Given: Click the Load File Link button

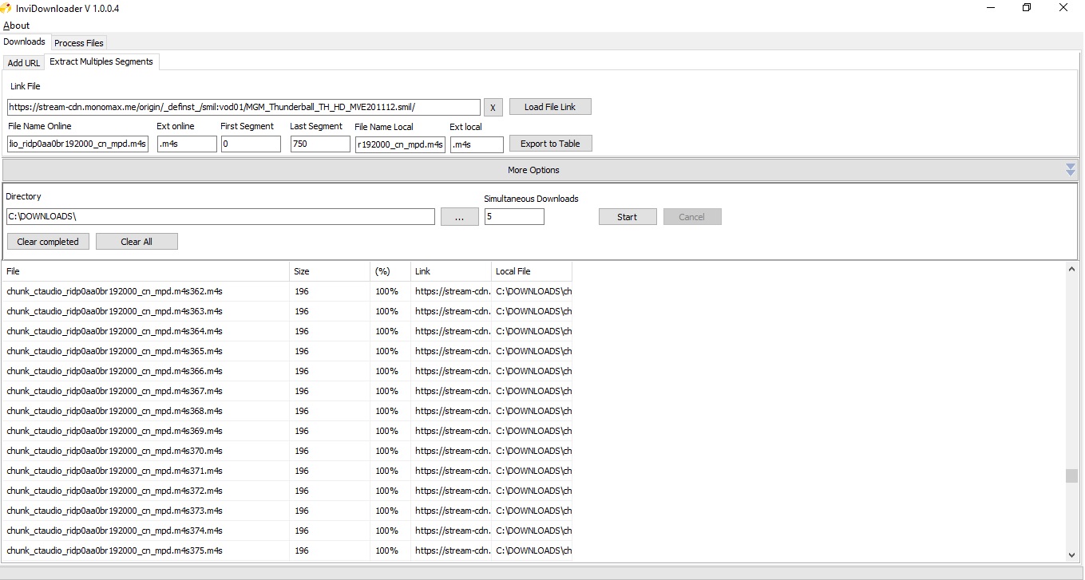Looking at the screenshot, I should [x=550, y=107].
